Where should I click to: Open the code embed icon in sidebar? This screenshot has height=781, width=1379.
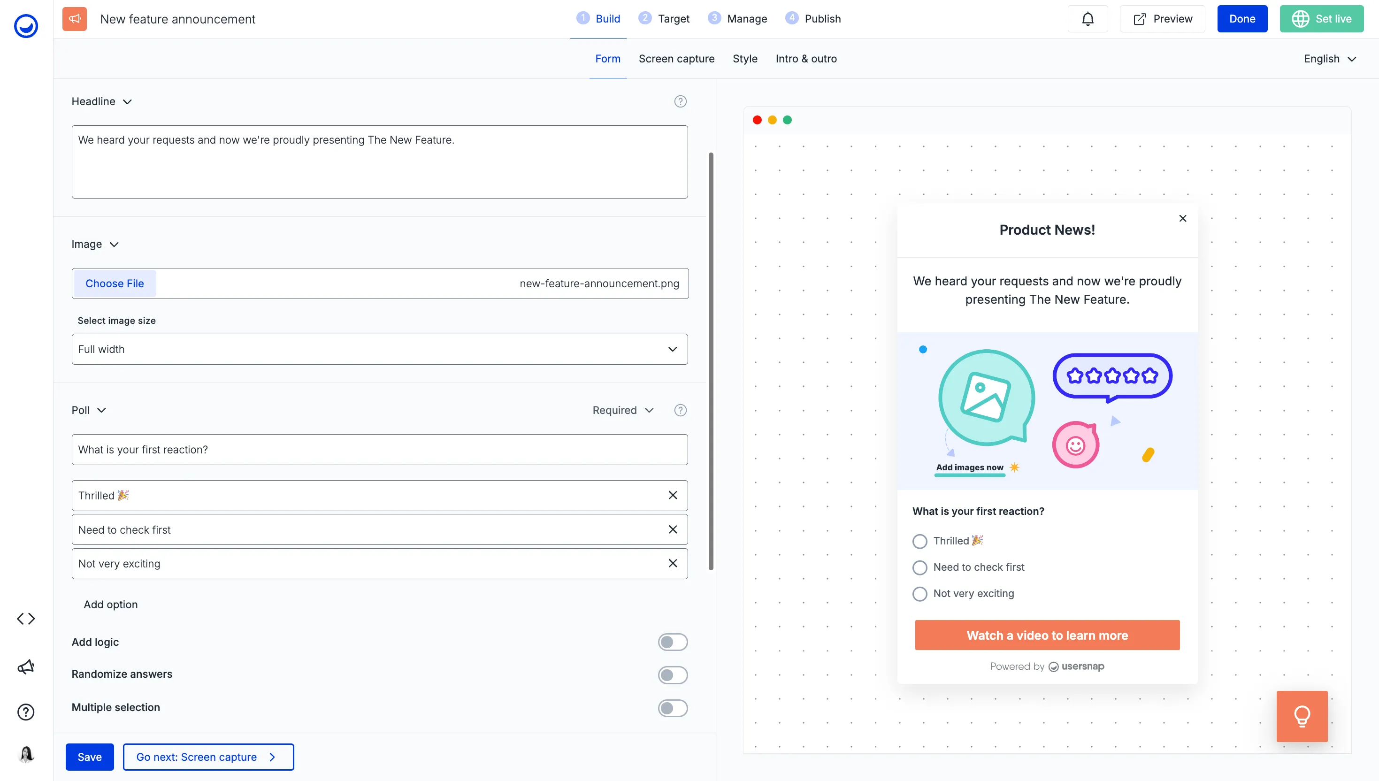26,619
